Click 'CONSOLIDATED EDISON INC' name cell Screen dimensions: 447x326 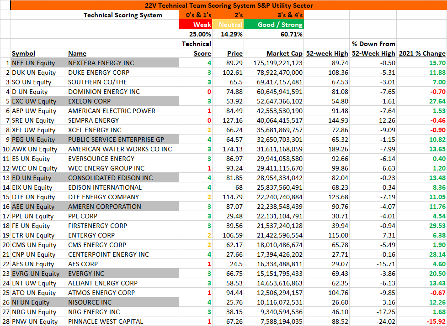123,178
